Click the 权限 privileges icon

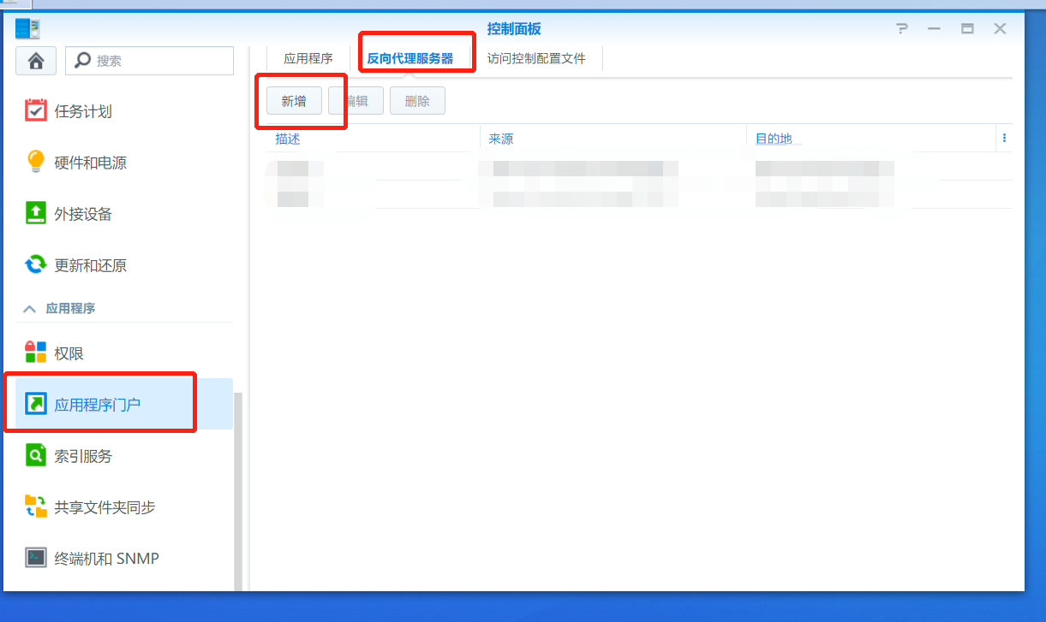pos(36,353)
